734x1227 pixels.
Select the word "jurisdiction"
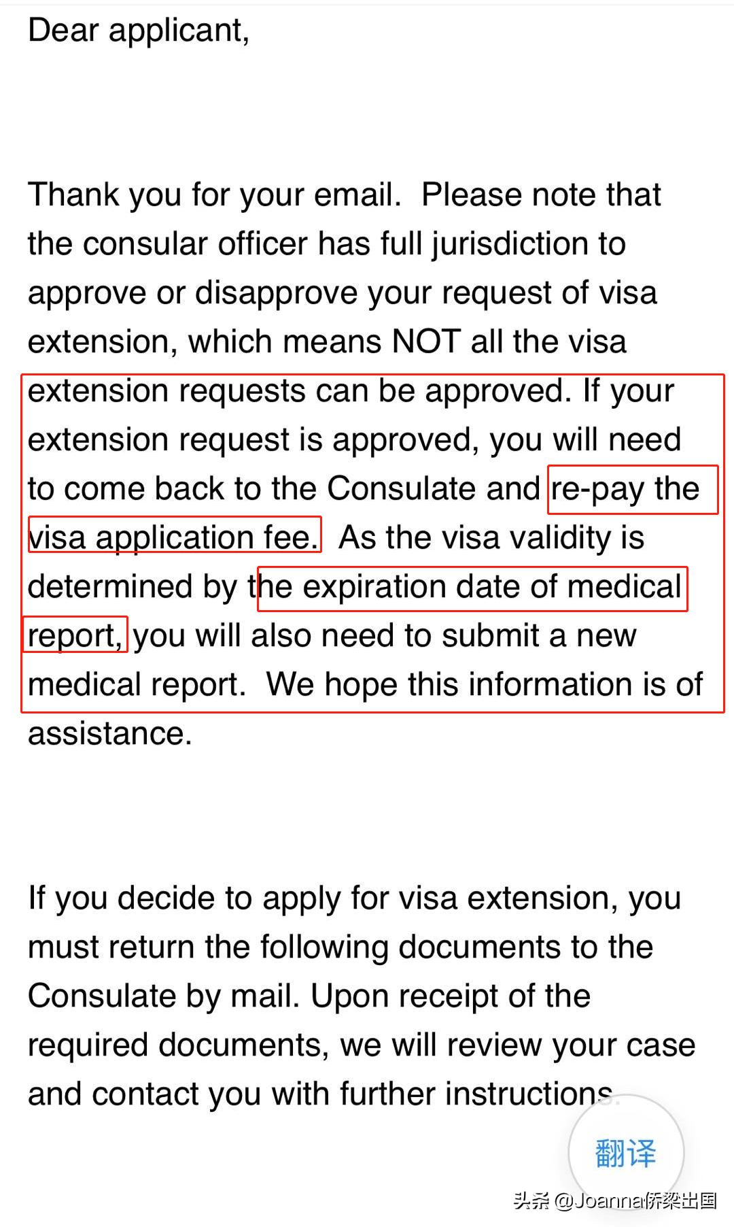[x=529, y=243]
